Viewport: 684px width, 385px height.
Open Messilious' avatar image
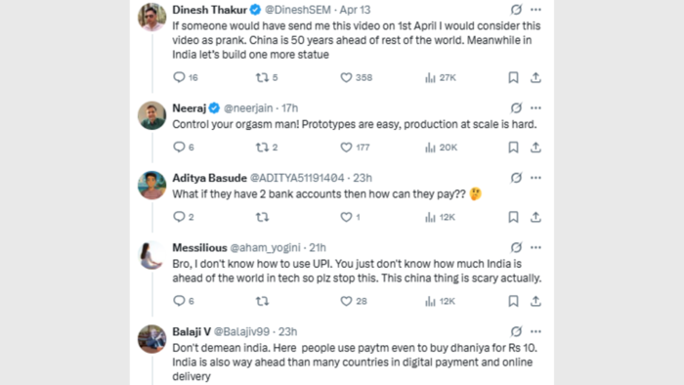pyautogui.click(x=151, y=255)
